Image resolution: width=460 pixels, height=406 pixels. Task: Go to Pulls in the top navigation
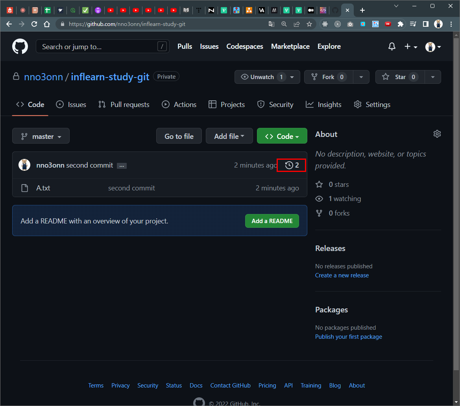point(185,46)
